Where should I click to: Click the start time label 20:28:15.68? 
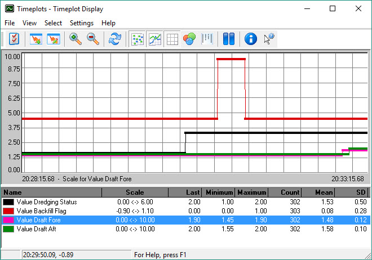tap(38, 179)
